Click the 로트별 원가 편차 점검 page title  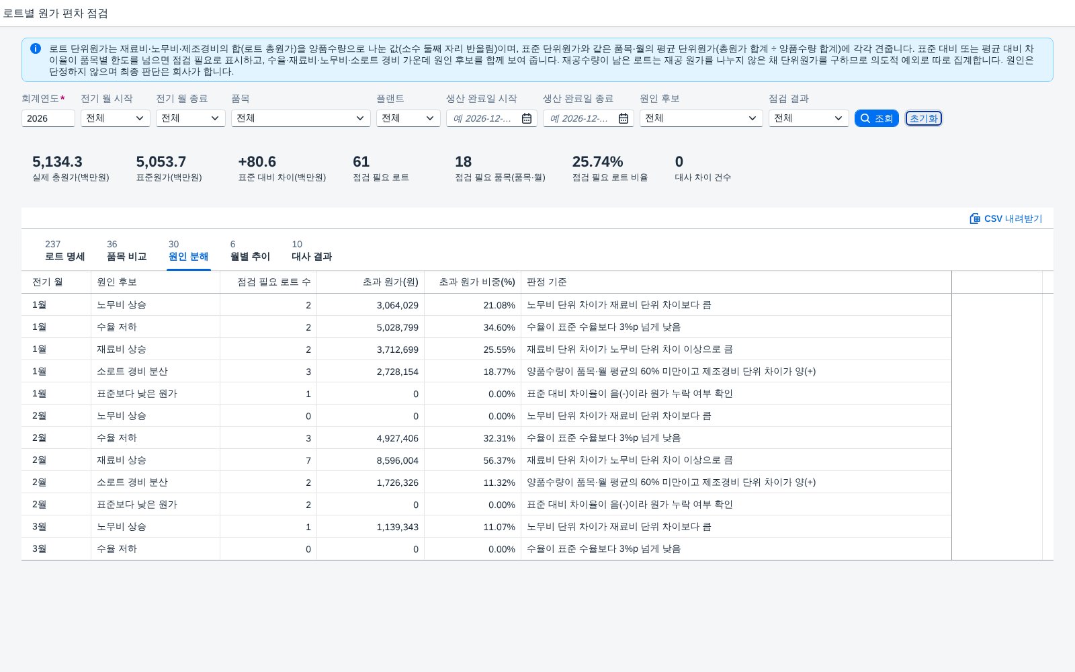tap(55, 13)
